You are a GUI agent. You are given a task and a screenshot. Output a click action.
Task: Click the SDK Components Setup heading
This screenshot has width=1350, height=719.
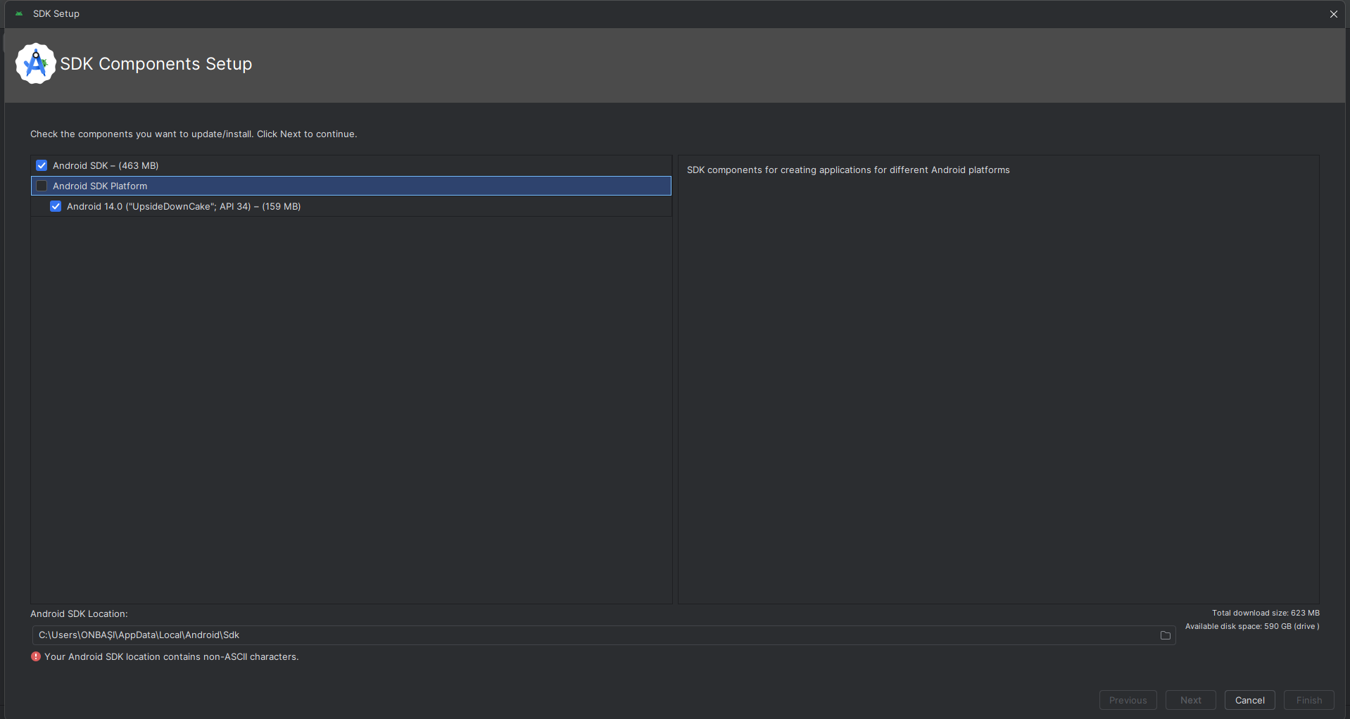[x=156, y=64]
